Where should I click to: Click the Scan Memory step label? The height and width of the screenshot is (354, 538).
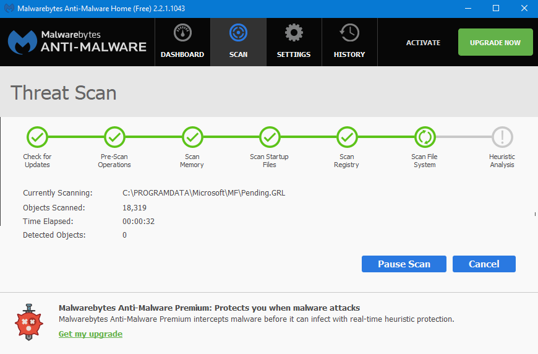click(x=192, y=161)
